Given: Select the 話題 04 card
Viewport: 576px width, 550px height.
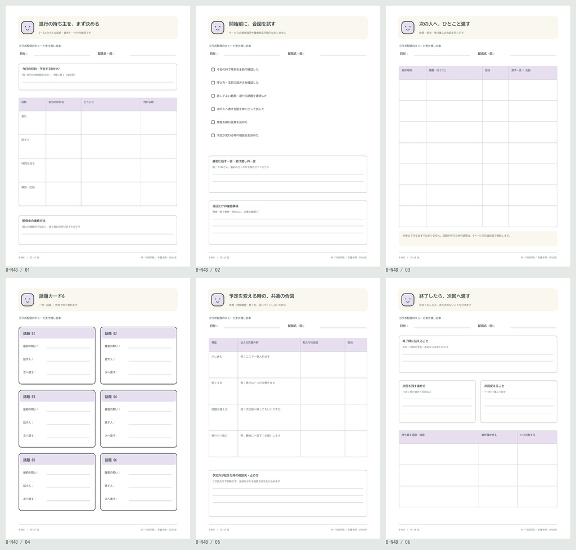Looking at the screenshot, I should pyautogui.click(x=139, y=419).
